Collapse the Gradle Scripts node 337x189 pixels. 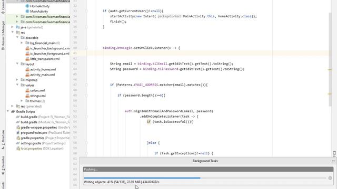(8, 111)
